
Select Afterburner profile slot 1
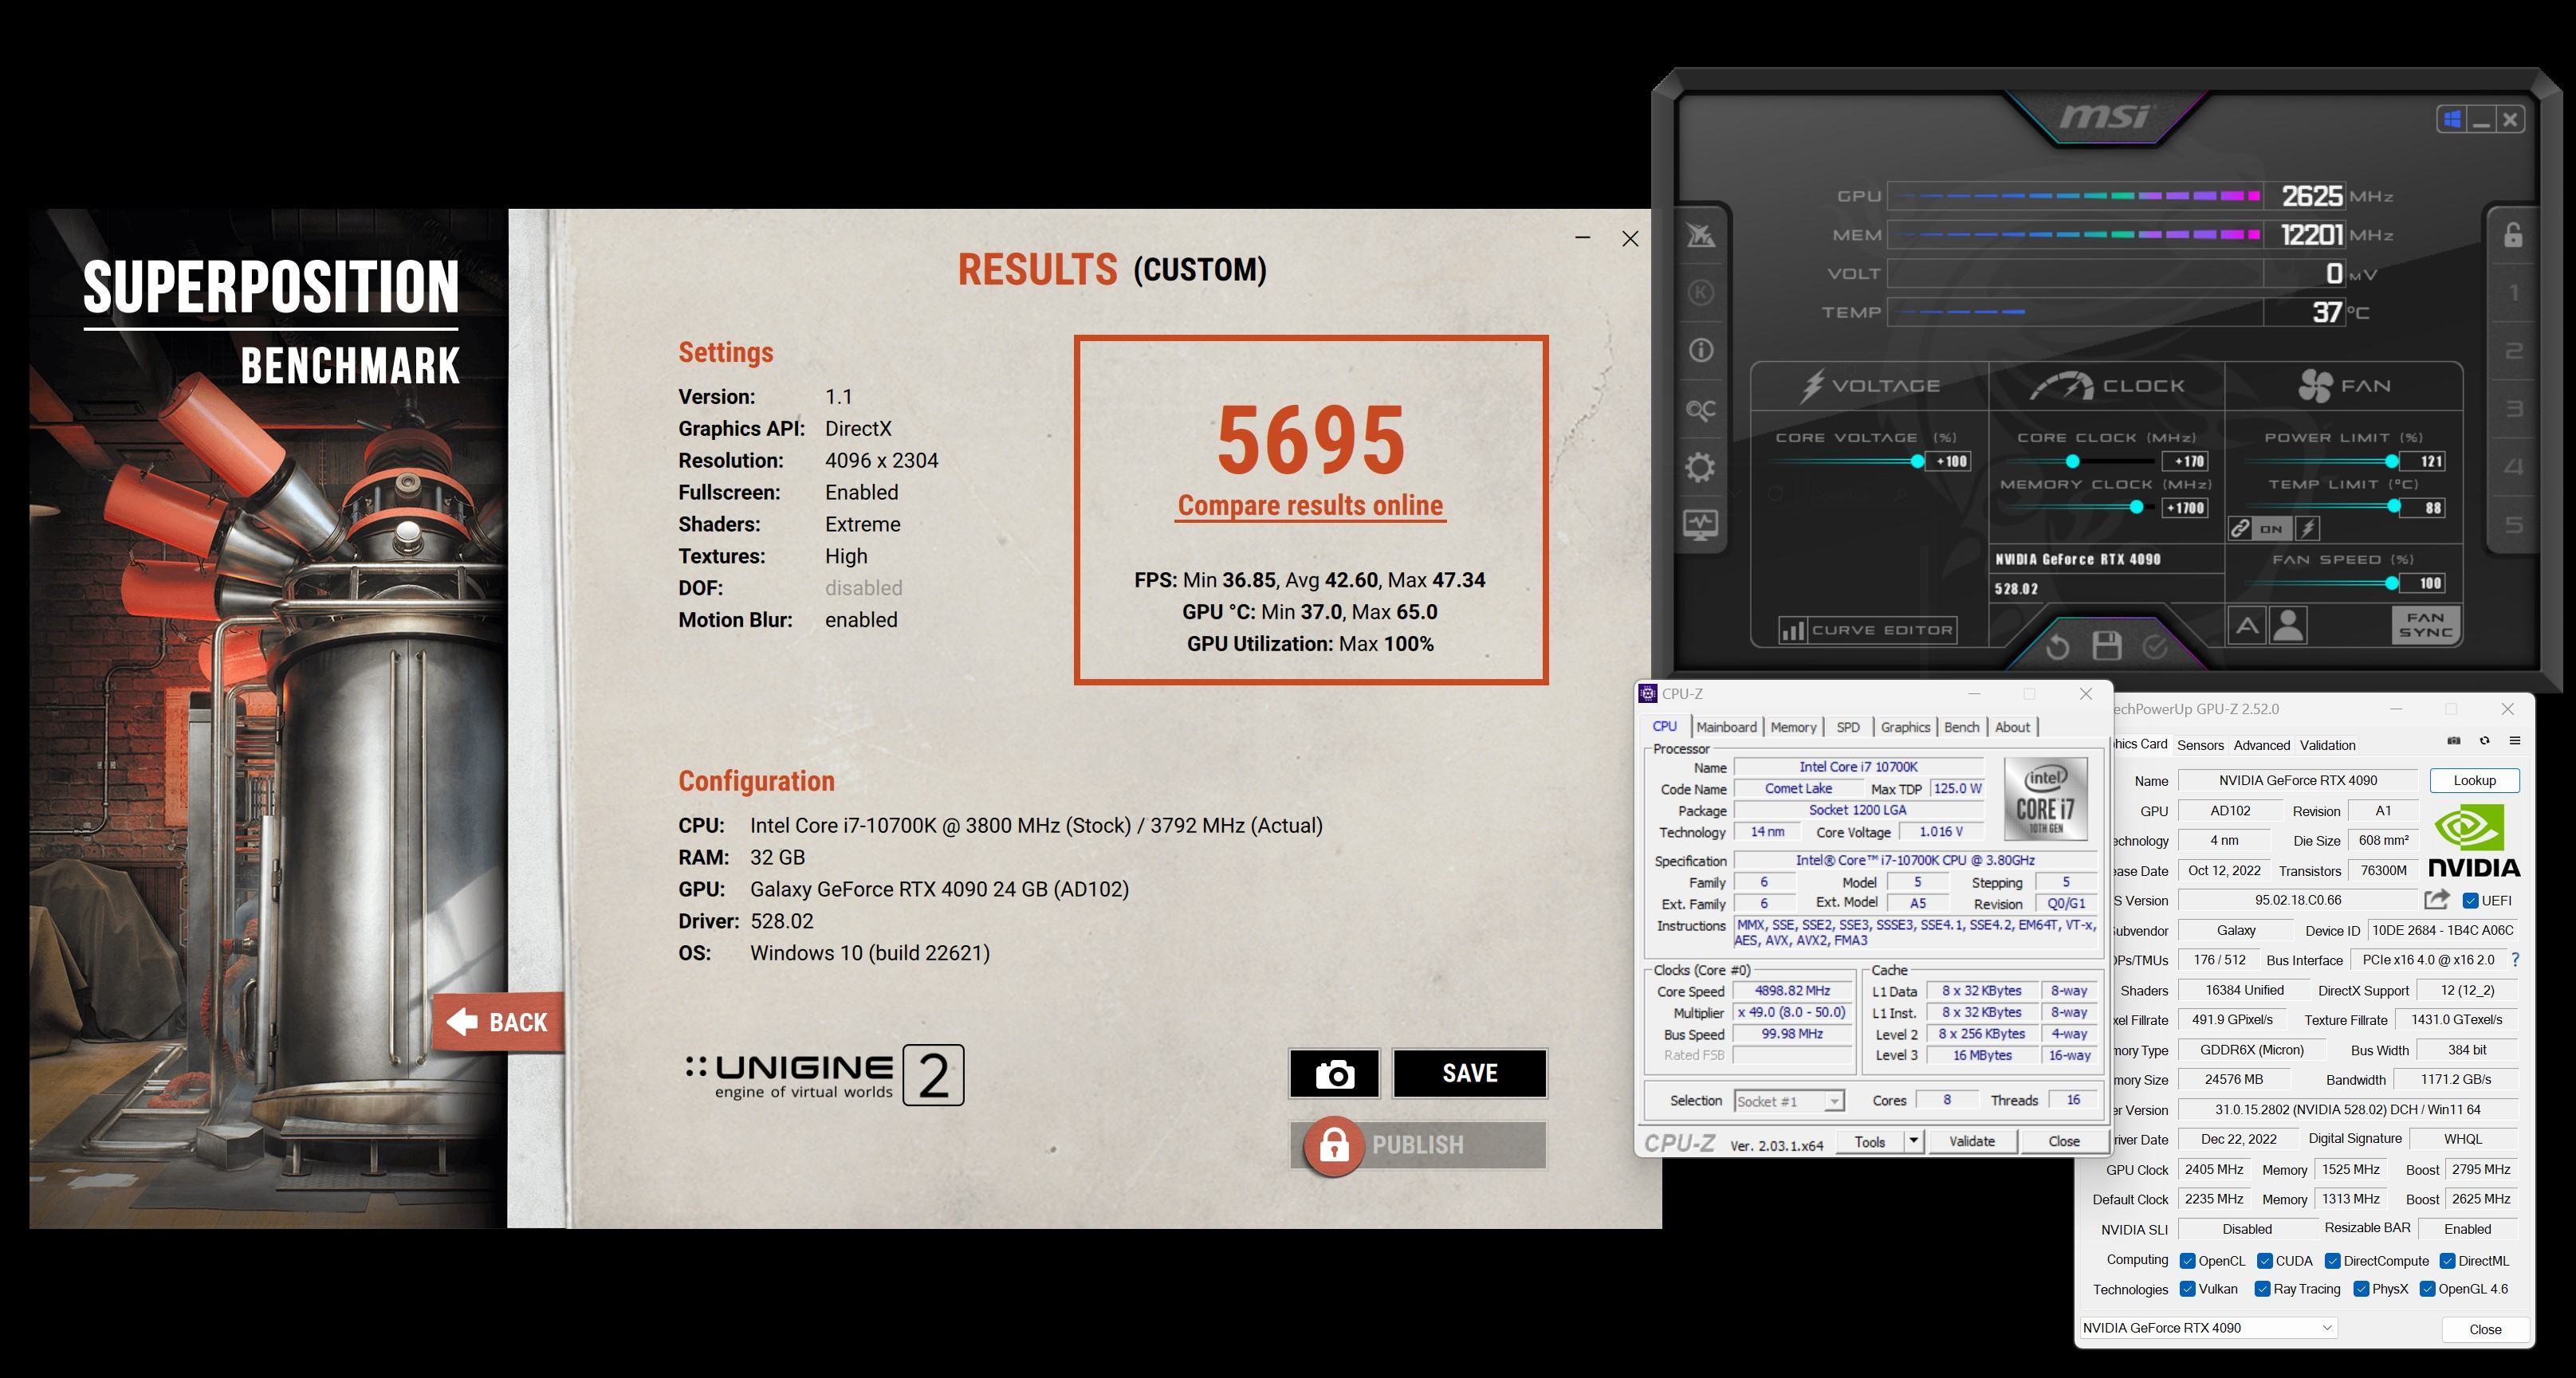[x=2513, y=293]
